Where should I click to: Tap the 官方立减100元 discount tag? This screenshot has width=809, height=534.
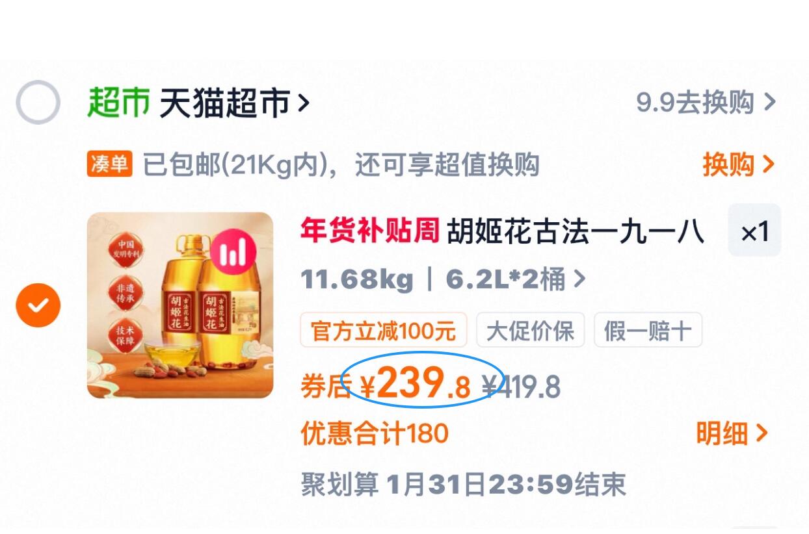coord(384,331)
